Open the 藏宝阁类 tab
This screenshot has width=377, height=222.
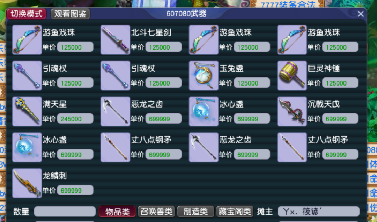pos(235,212)
